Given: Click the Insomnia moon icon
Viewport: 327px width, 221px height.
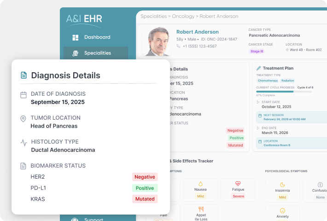Looking at the screenshot, I should (282, 185).
